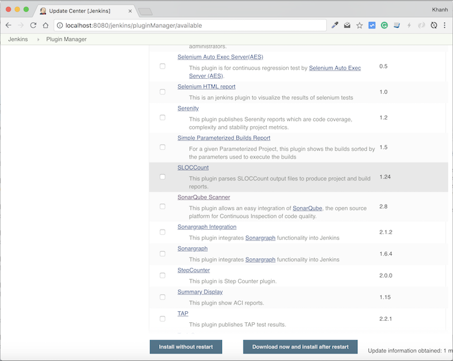Open the Khanh profile button
Viewport: 453px width, 361px height.
[x=439, y=10]
